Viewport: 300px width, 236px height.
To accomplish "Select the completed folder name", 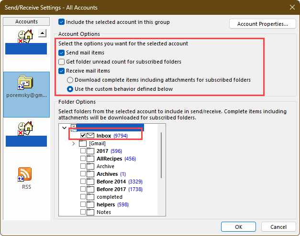I will pyautogui.click(x=110, y=197).
